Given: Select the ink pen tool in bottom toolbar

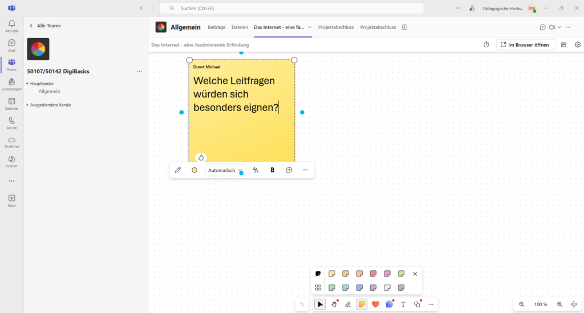Looking at the screenshot, I should (348, 304).
